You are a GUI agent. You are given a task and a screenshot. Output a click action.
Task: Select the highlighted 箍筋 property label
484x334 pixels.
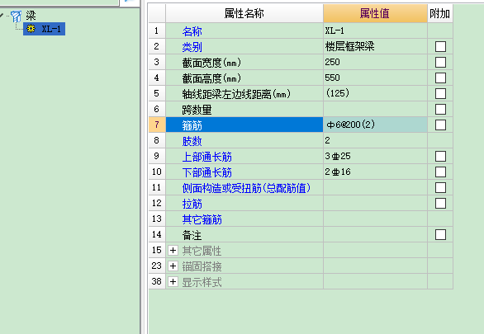point(192,125)
